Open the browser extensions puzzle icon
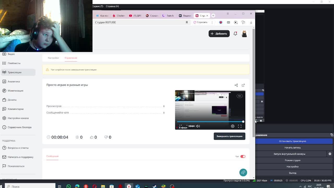334x188 pixels. coord(243,22)
